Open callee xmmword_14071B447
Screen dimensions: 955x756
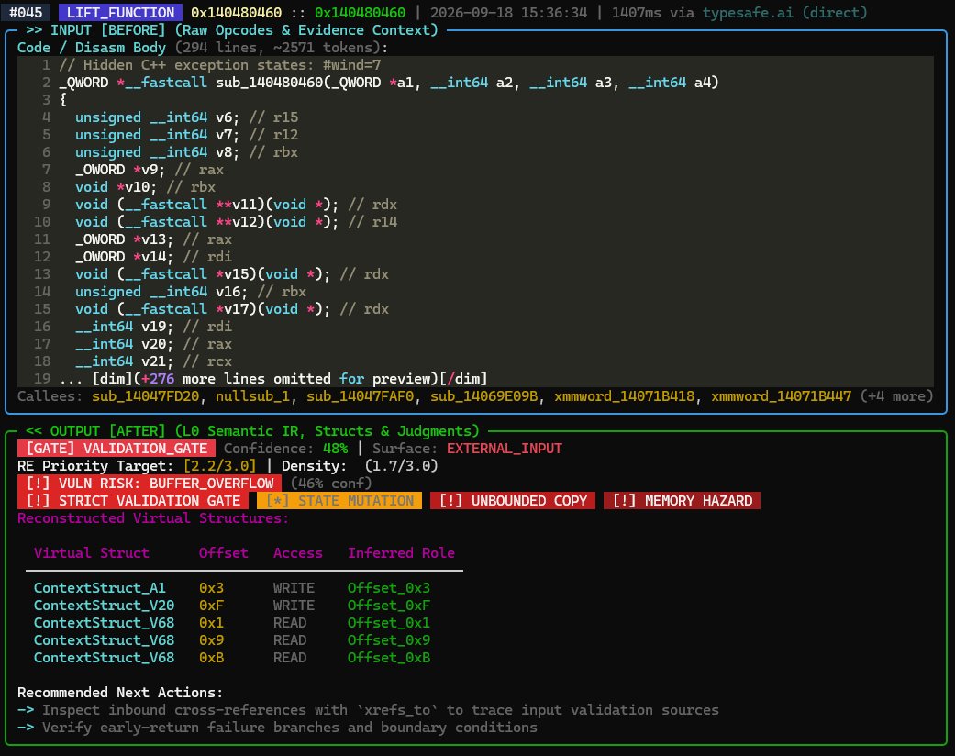tap(782, 396)
